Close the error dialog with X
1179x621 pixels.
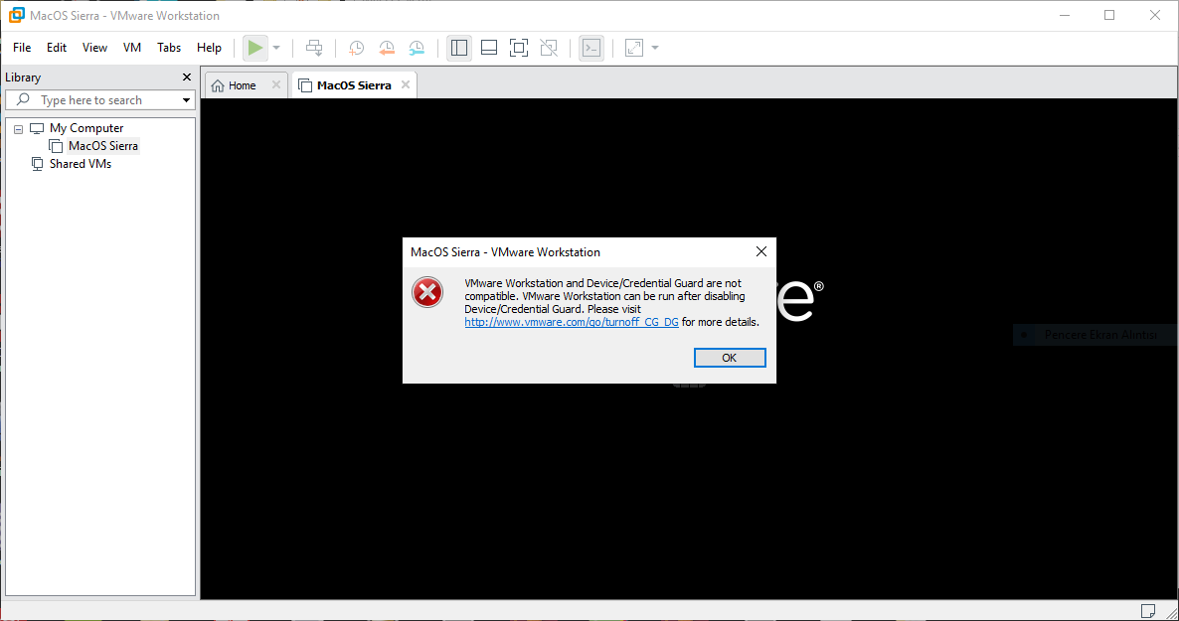(x=760, y=251)
